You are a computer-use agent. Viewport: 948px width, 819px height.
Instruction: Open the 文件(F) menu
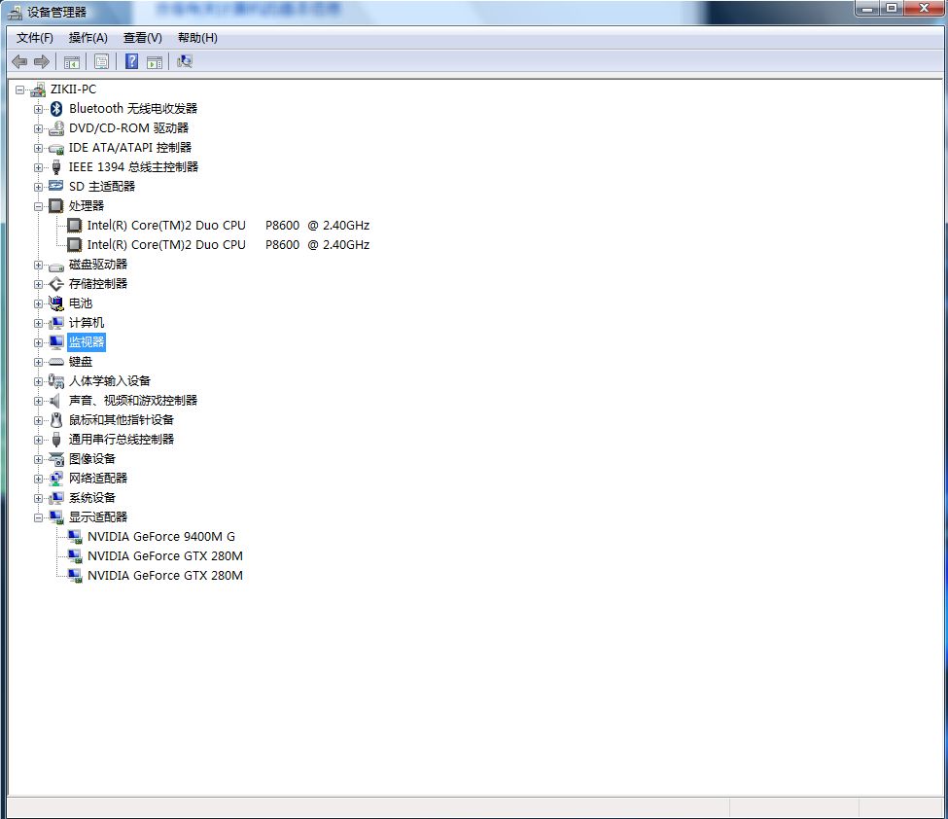coord(34,38)
